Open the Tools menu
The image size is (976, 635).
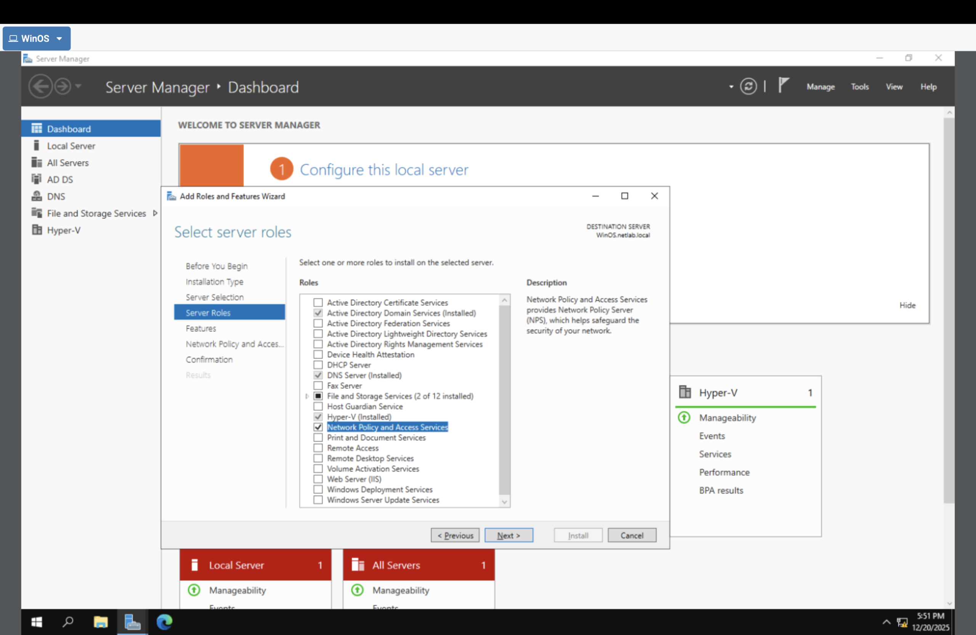pos(860,87)
